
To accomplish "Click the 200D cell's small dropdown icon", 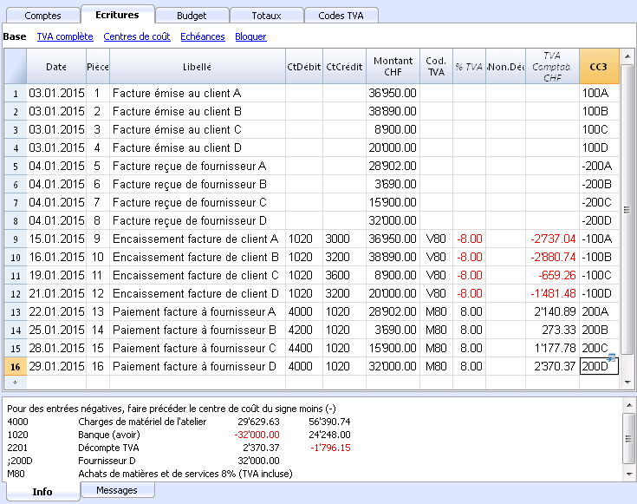I will [611, 358].
